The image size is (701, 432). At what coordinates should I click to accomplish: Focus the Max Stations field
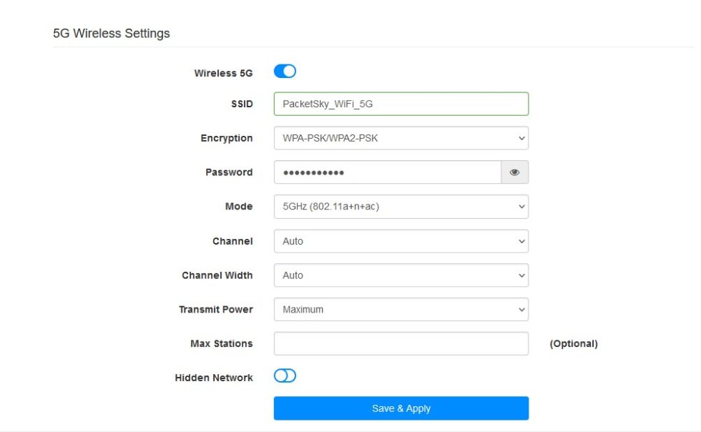pos(401,343)
